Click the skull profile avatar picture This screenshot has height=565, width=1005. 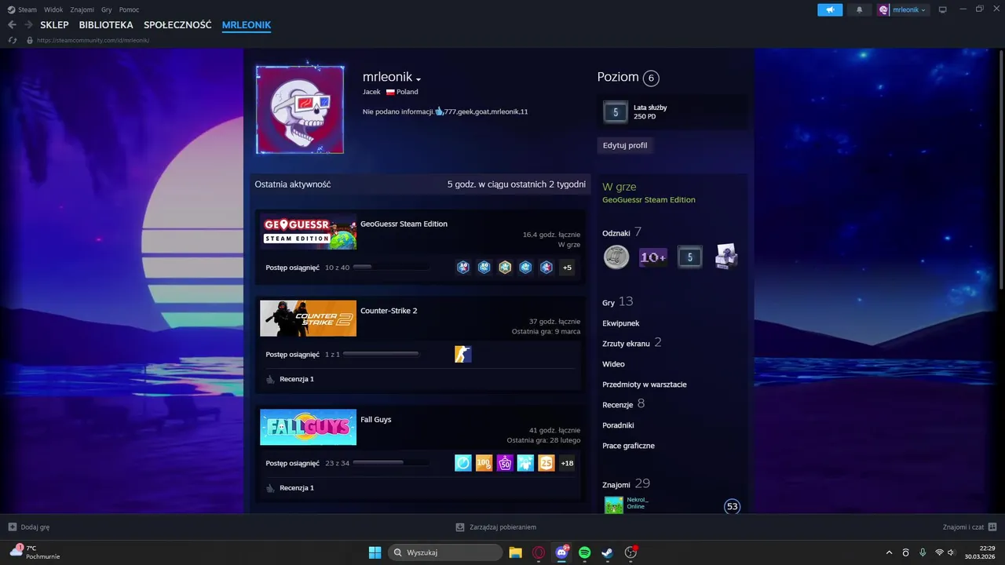(300, 109)
